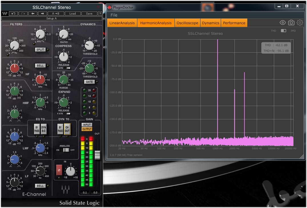The image size is (307, 208).
Task: Click the high-pass filter Hz knob
Action: (x=15, y=46)
